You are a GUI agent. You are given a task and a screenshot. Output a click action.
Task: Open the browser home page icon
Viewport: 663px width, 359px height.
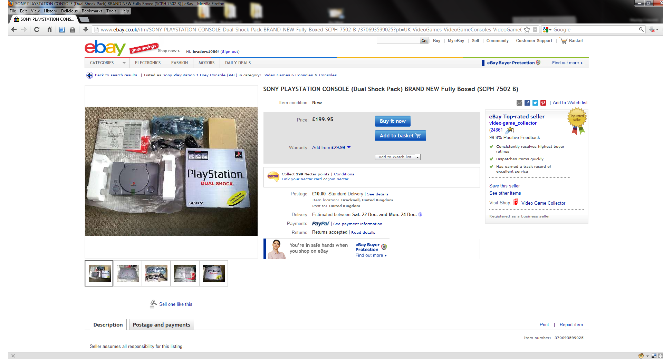click(x=50, y=30)
